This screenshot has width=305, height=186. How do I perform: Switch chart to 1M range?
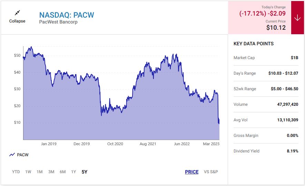pyautogui.click(x=40, y=172)
